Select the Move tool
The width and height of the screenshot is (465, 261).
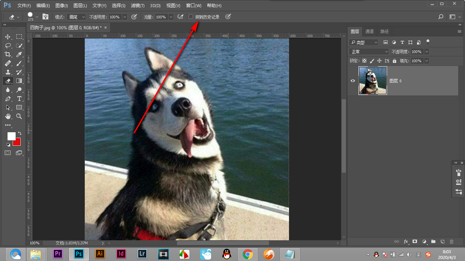click(8, 37)
